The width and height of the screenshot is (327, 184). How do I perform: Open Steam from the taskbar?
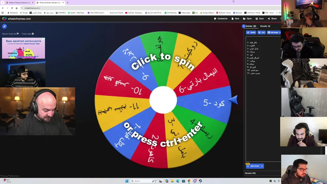(x=200, y=181)
